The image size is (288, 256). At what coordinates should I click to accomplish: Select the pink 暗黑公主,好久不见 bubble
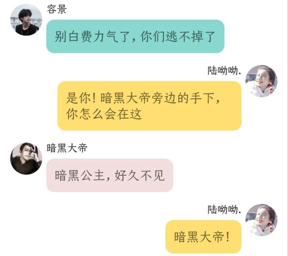click(x=110, y=175)
